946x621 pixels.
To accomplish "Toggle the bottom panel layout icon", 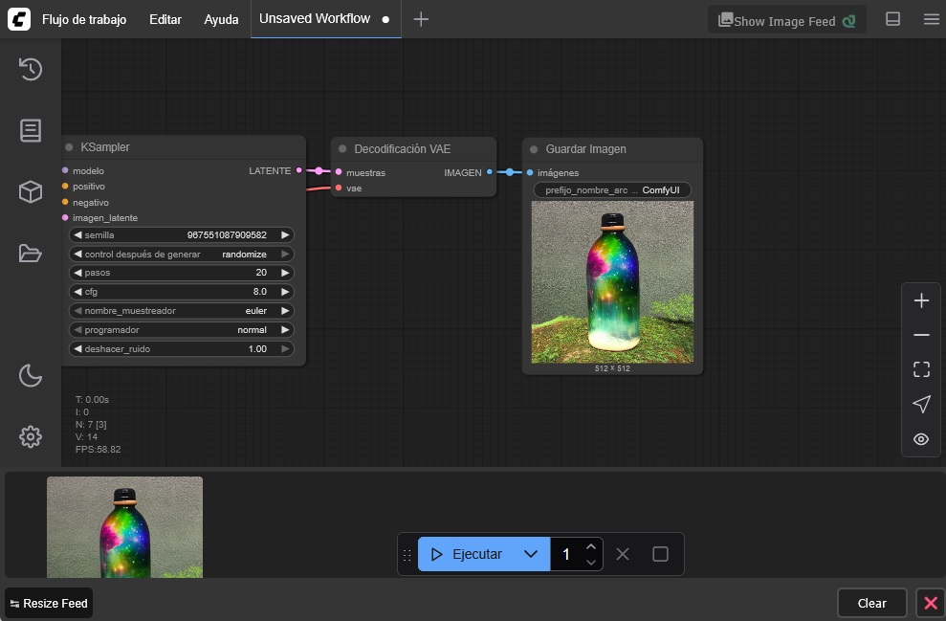I will coord(892,19).
